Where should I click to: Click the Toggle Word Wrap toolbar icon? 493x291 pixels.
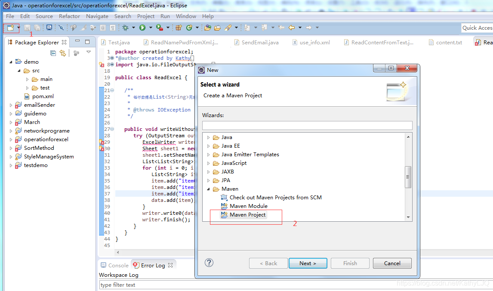[103, 28]
